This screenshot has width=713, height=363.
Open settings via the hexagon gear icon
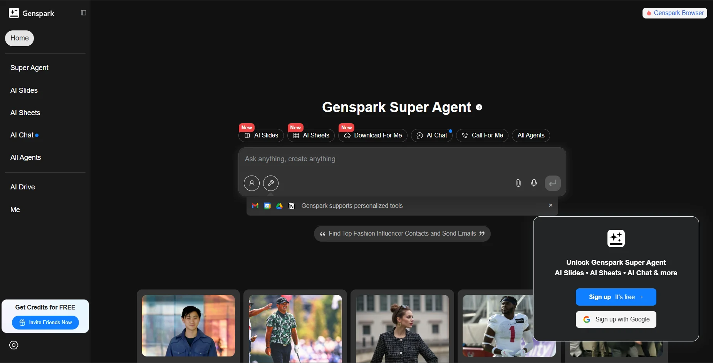click(13, 345)
